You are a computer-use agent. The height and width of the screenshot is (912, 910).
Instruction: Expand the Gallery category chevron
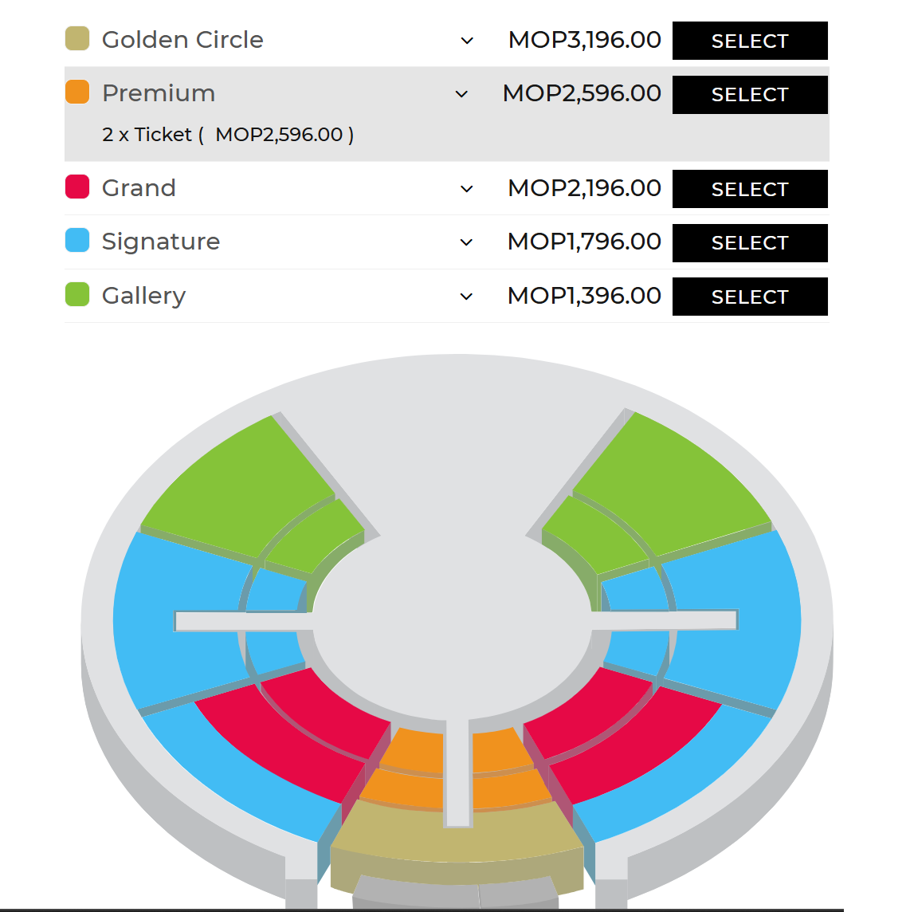[466, 297]
